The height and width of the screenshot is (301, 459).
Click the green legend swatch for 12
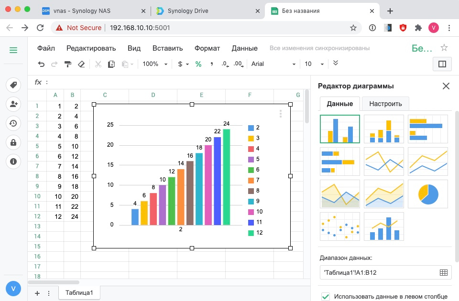click(251, 233)
